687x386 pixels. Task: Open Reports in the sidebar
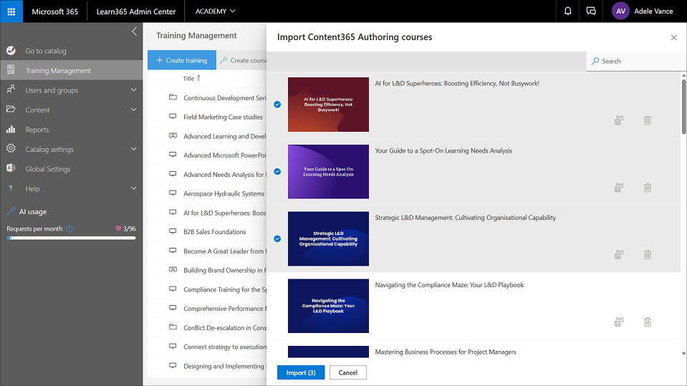click(x=37, y=130)
